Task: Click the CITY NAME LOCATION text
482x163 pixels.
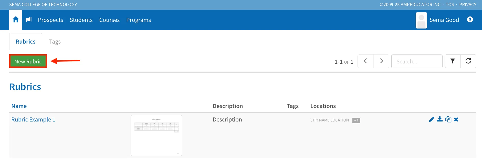Action: (x=330, y=120)
